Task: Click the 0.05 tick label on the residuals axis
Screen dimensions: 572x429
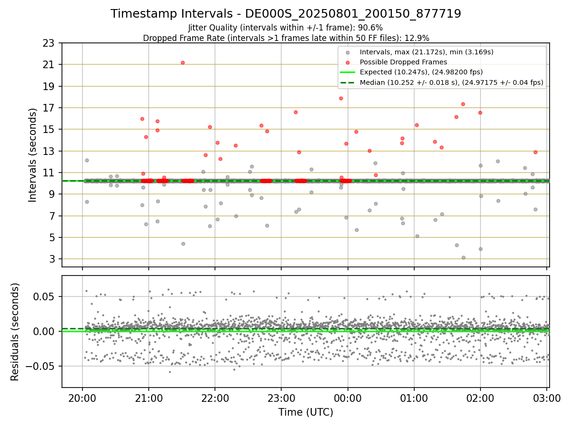Action: click(45, 296)
